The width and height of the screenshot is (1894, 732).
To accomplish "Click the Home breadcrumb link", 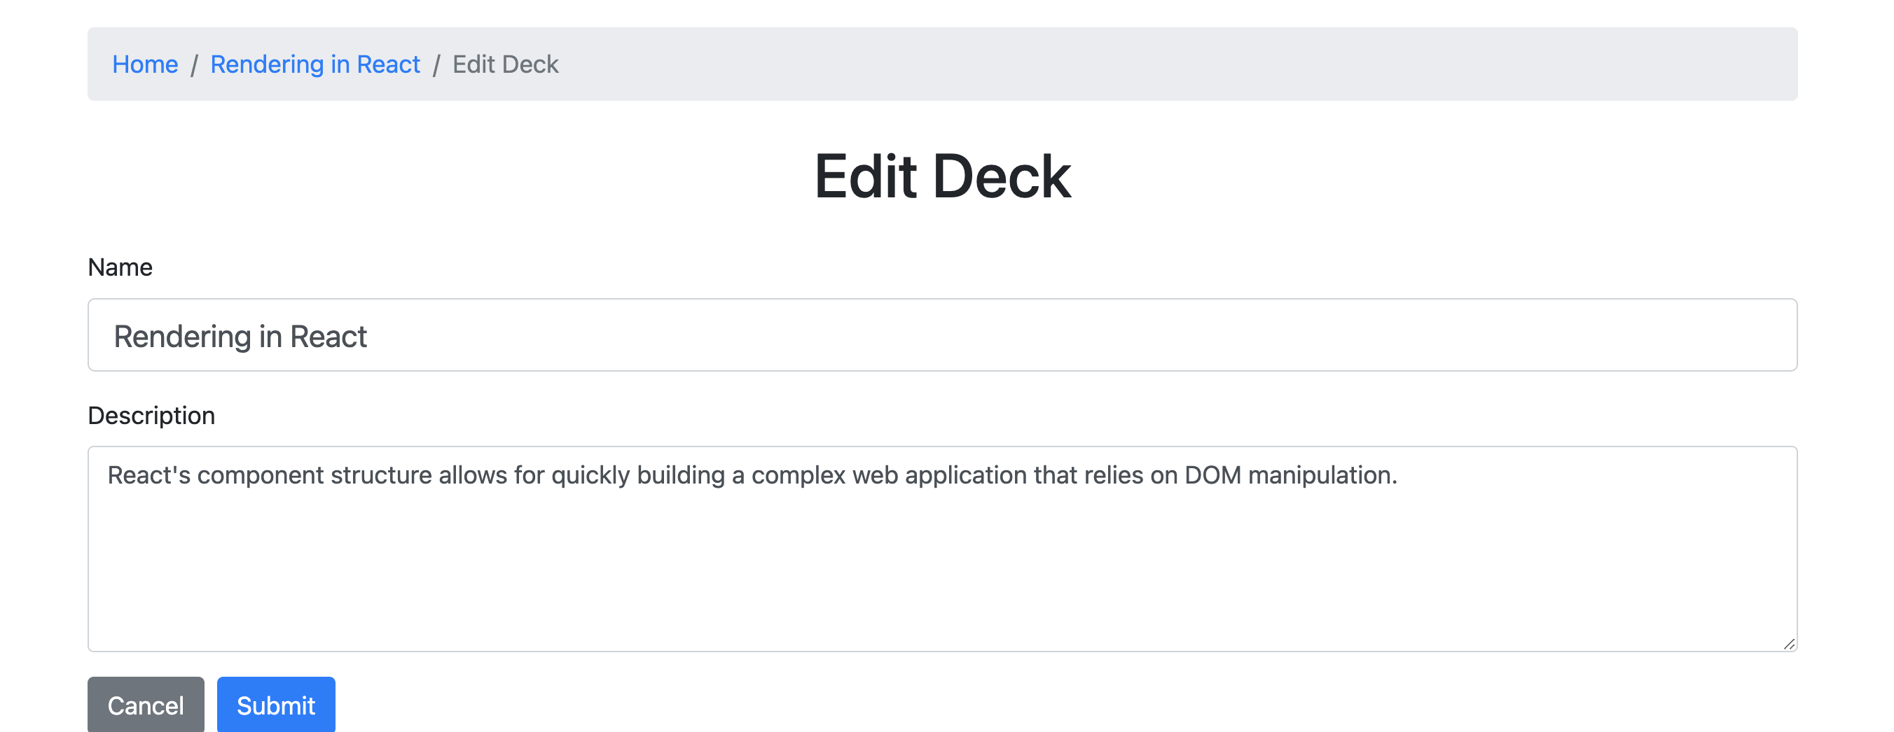I will tap(145, 64).
